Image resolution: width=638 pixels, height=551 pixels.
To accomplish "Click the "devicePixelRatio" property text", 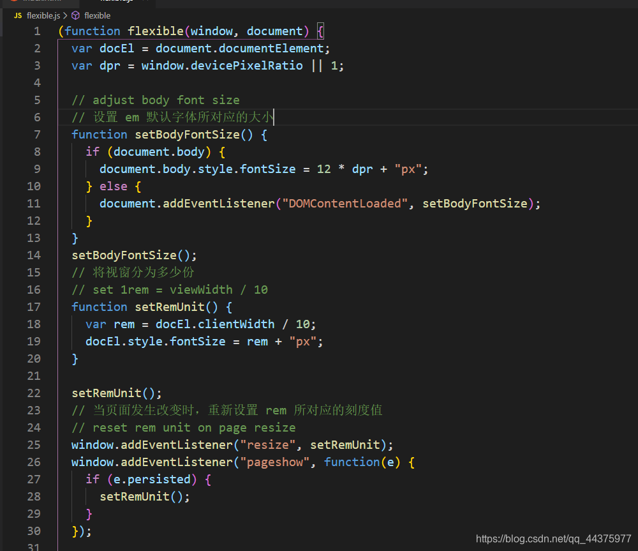I will point(246,66).
